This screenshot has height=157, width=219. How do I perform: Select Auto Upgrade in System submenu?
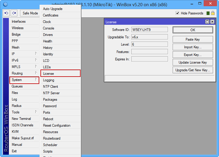tap(61, 9)
